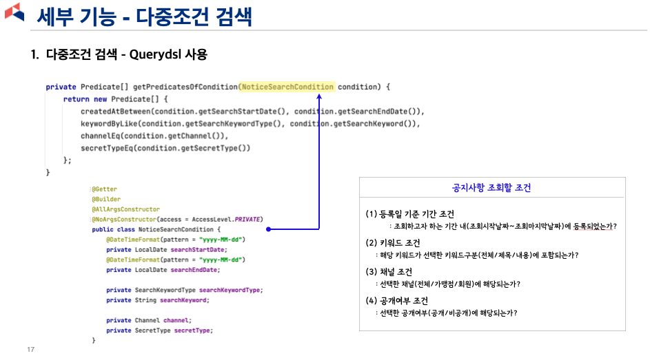The height and width of the screenshot is (358, 650).
Task: Click condition (3) 채널 조건
Action: [x=389, y=272]
